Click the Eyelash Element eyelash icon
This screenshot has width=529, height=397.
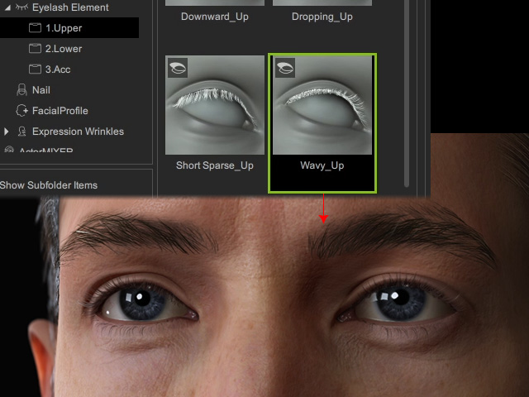click(21, 7)
